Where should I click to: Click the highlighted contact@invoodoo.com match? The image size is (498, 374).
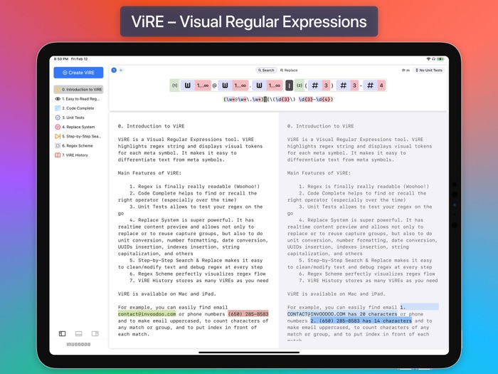point(147,314)
